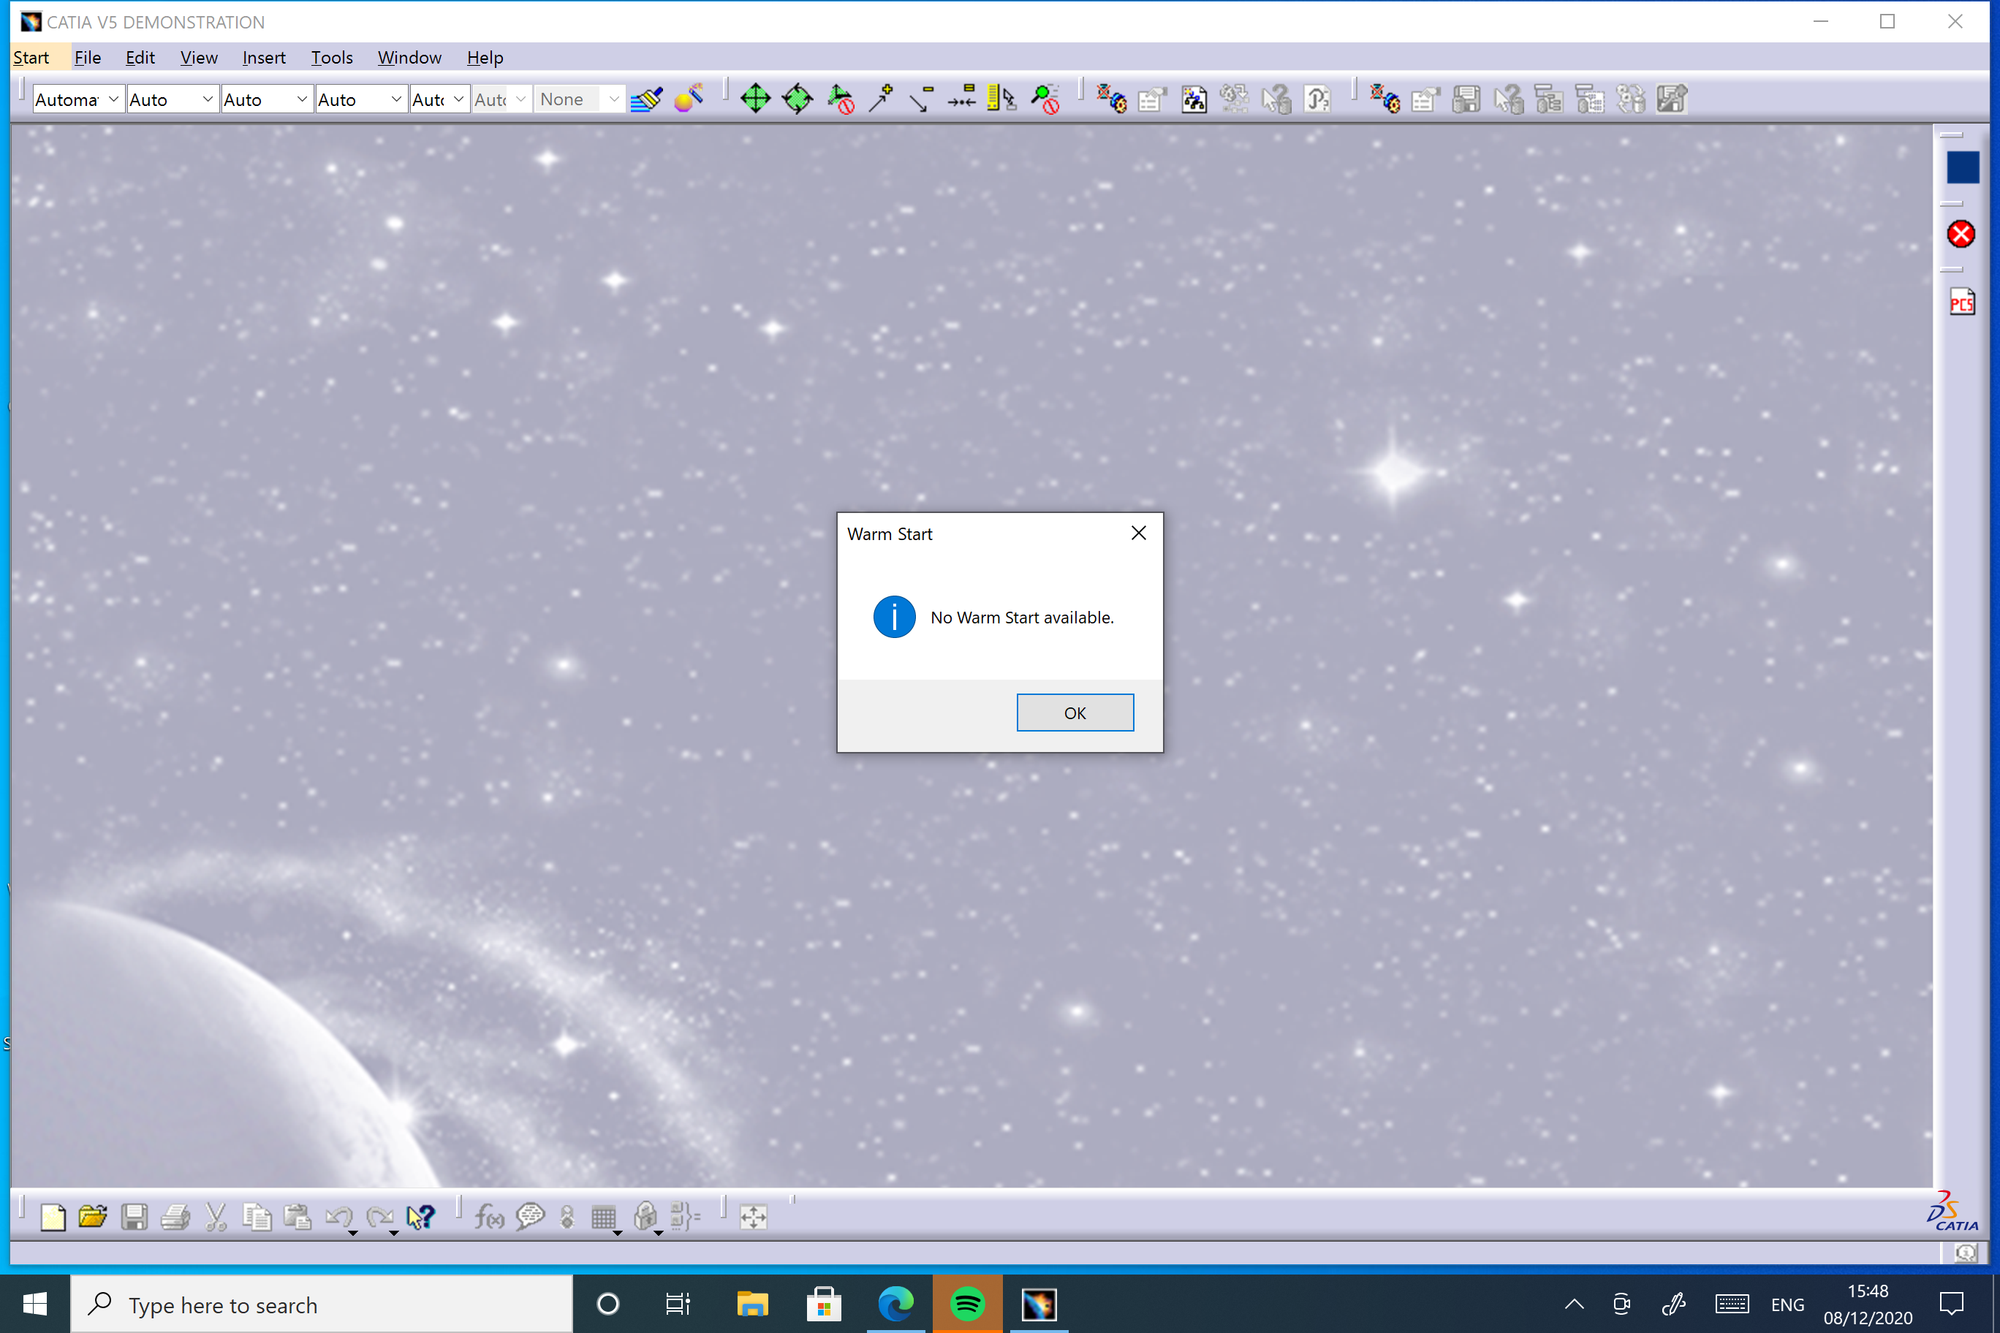The height and width of the screenshot is (1333, 2000).
Task: Click the axis icon with red prohibited sign
Action: [840, 99]
